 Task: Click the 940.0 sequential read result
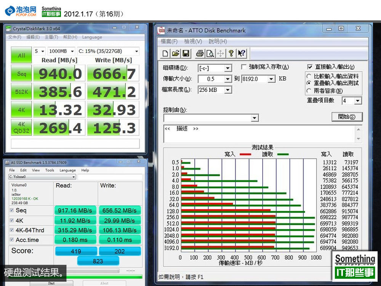pos(59,73)
